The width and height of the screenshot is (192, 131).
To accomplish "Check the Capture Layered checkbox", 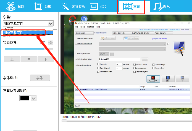I will pyautogui.click(x=135, y=72).
